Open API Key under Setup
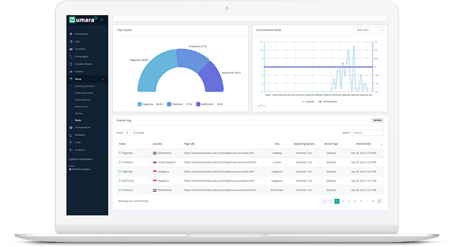Viewport: 458px width, 247px height. (x=79, y=114)
